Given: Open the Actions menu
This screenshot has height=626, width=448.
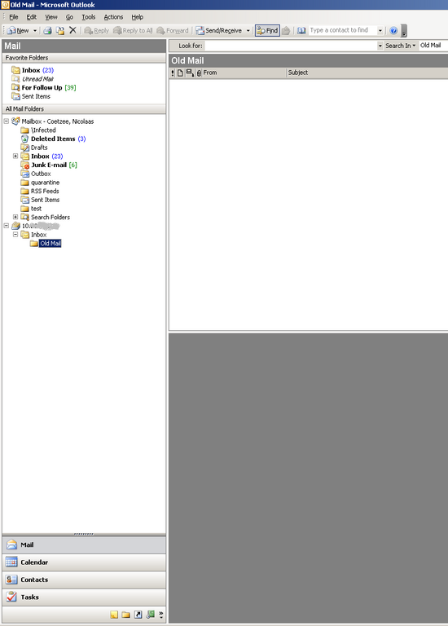Looking at the screenshot, I should coord(113,17).
